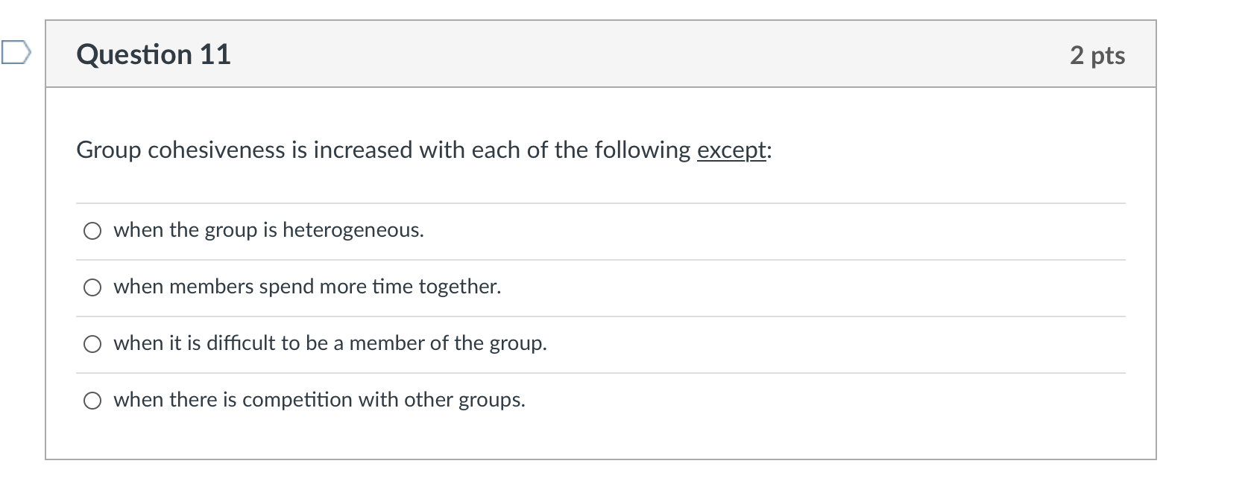The height and width of the screenshot is (487, 1245).
Task: Choose the answer about difficult group membership
Action: (x=92, y=344)
